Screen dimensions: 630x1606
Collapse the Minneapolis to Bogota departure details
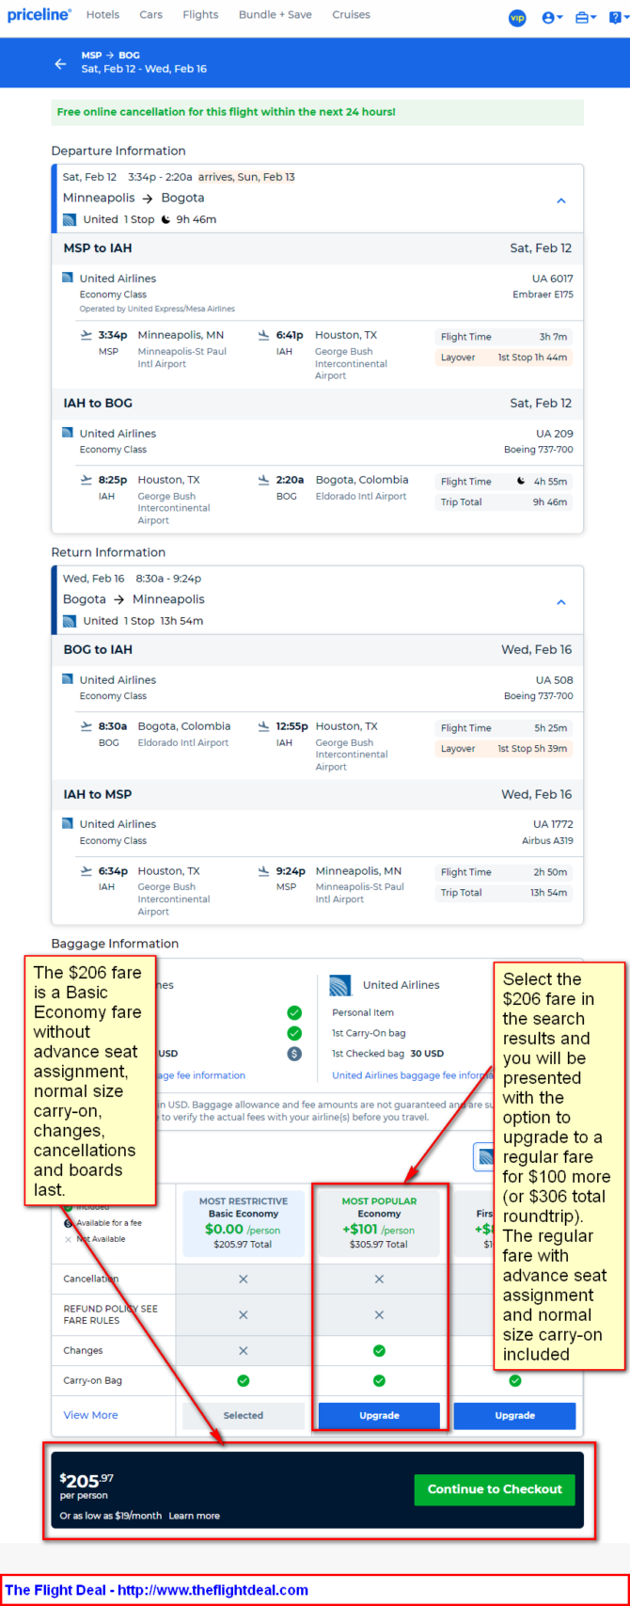[x=561, y=200]
